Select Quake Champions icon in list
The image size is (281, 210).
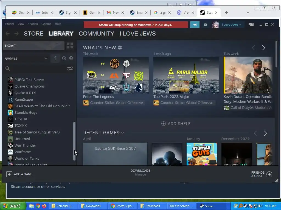point(10,86)
